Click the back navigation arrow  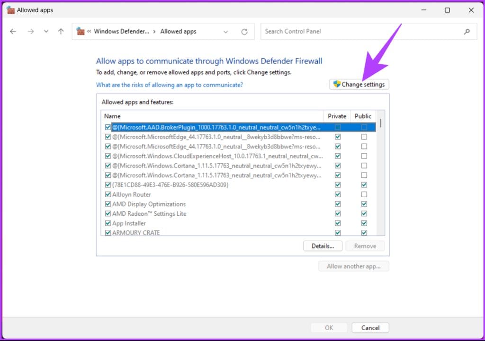coord(13,31)
